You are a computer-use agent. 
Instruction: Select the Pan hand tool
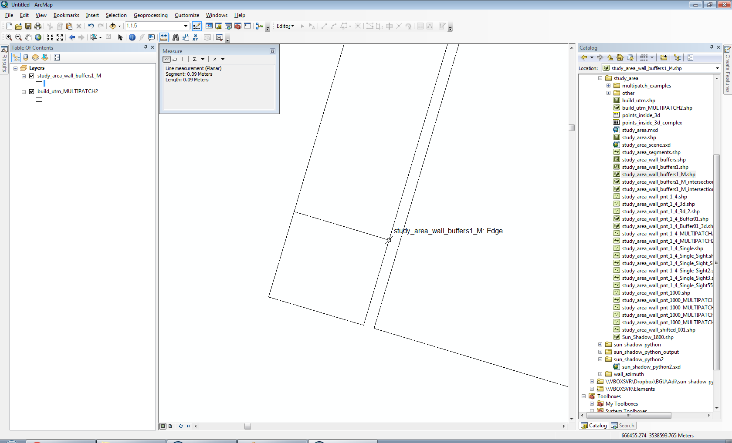[28, 37]
